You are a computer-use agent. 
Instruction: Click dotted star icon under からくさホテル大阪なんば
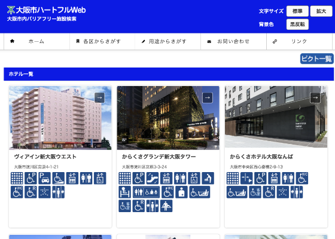click(283, 192)
